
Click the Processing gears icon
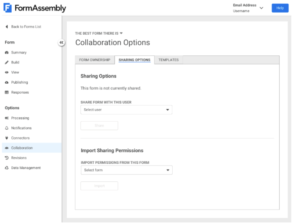[x=7, y=118]
